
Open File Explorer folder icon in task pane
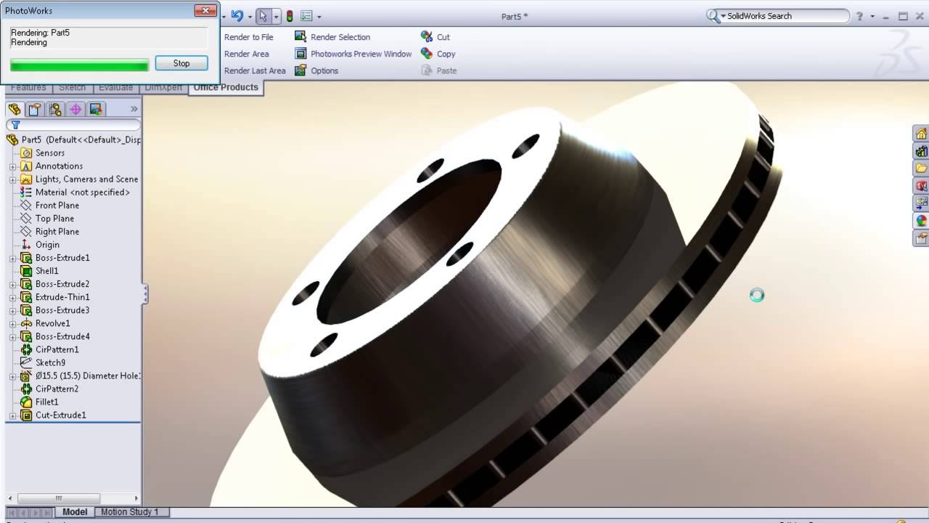tap(921, 169)
